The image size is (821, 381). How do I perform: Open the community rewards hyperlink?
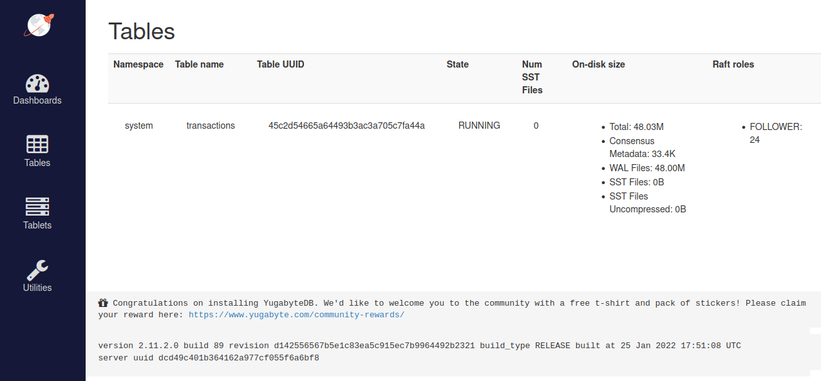[x=296, y=315]
